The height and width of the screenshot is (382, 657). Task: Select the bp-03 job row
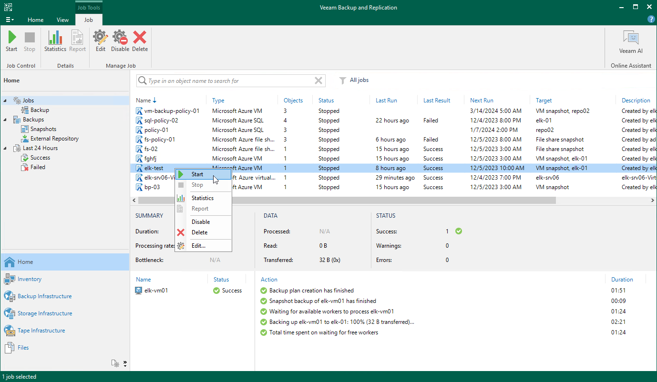(x=393, y=187)
